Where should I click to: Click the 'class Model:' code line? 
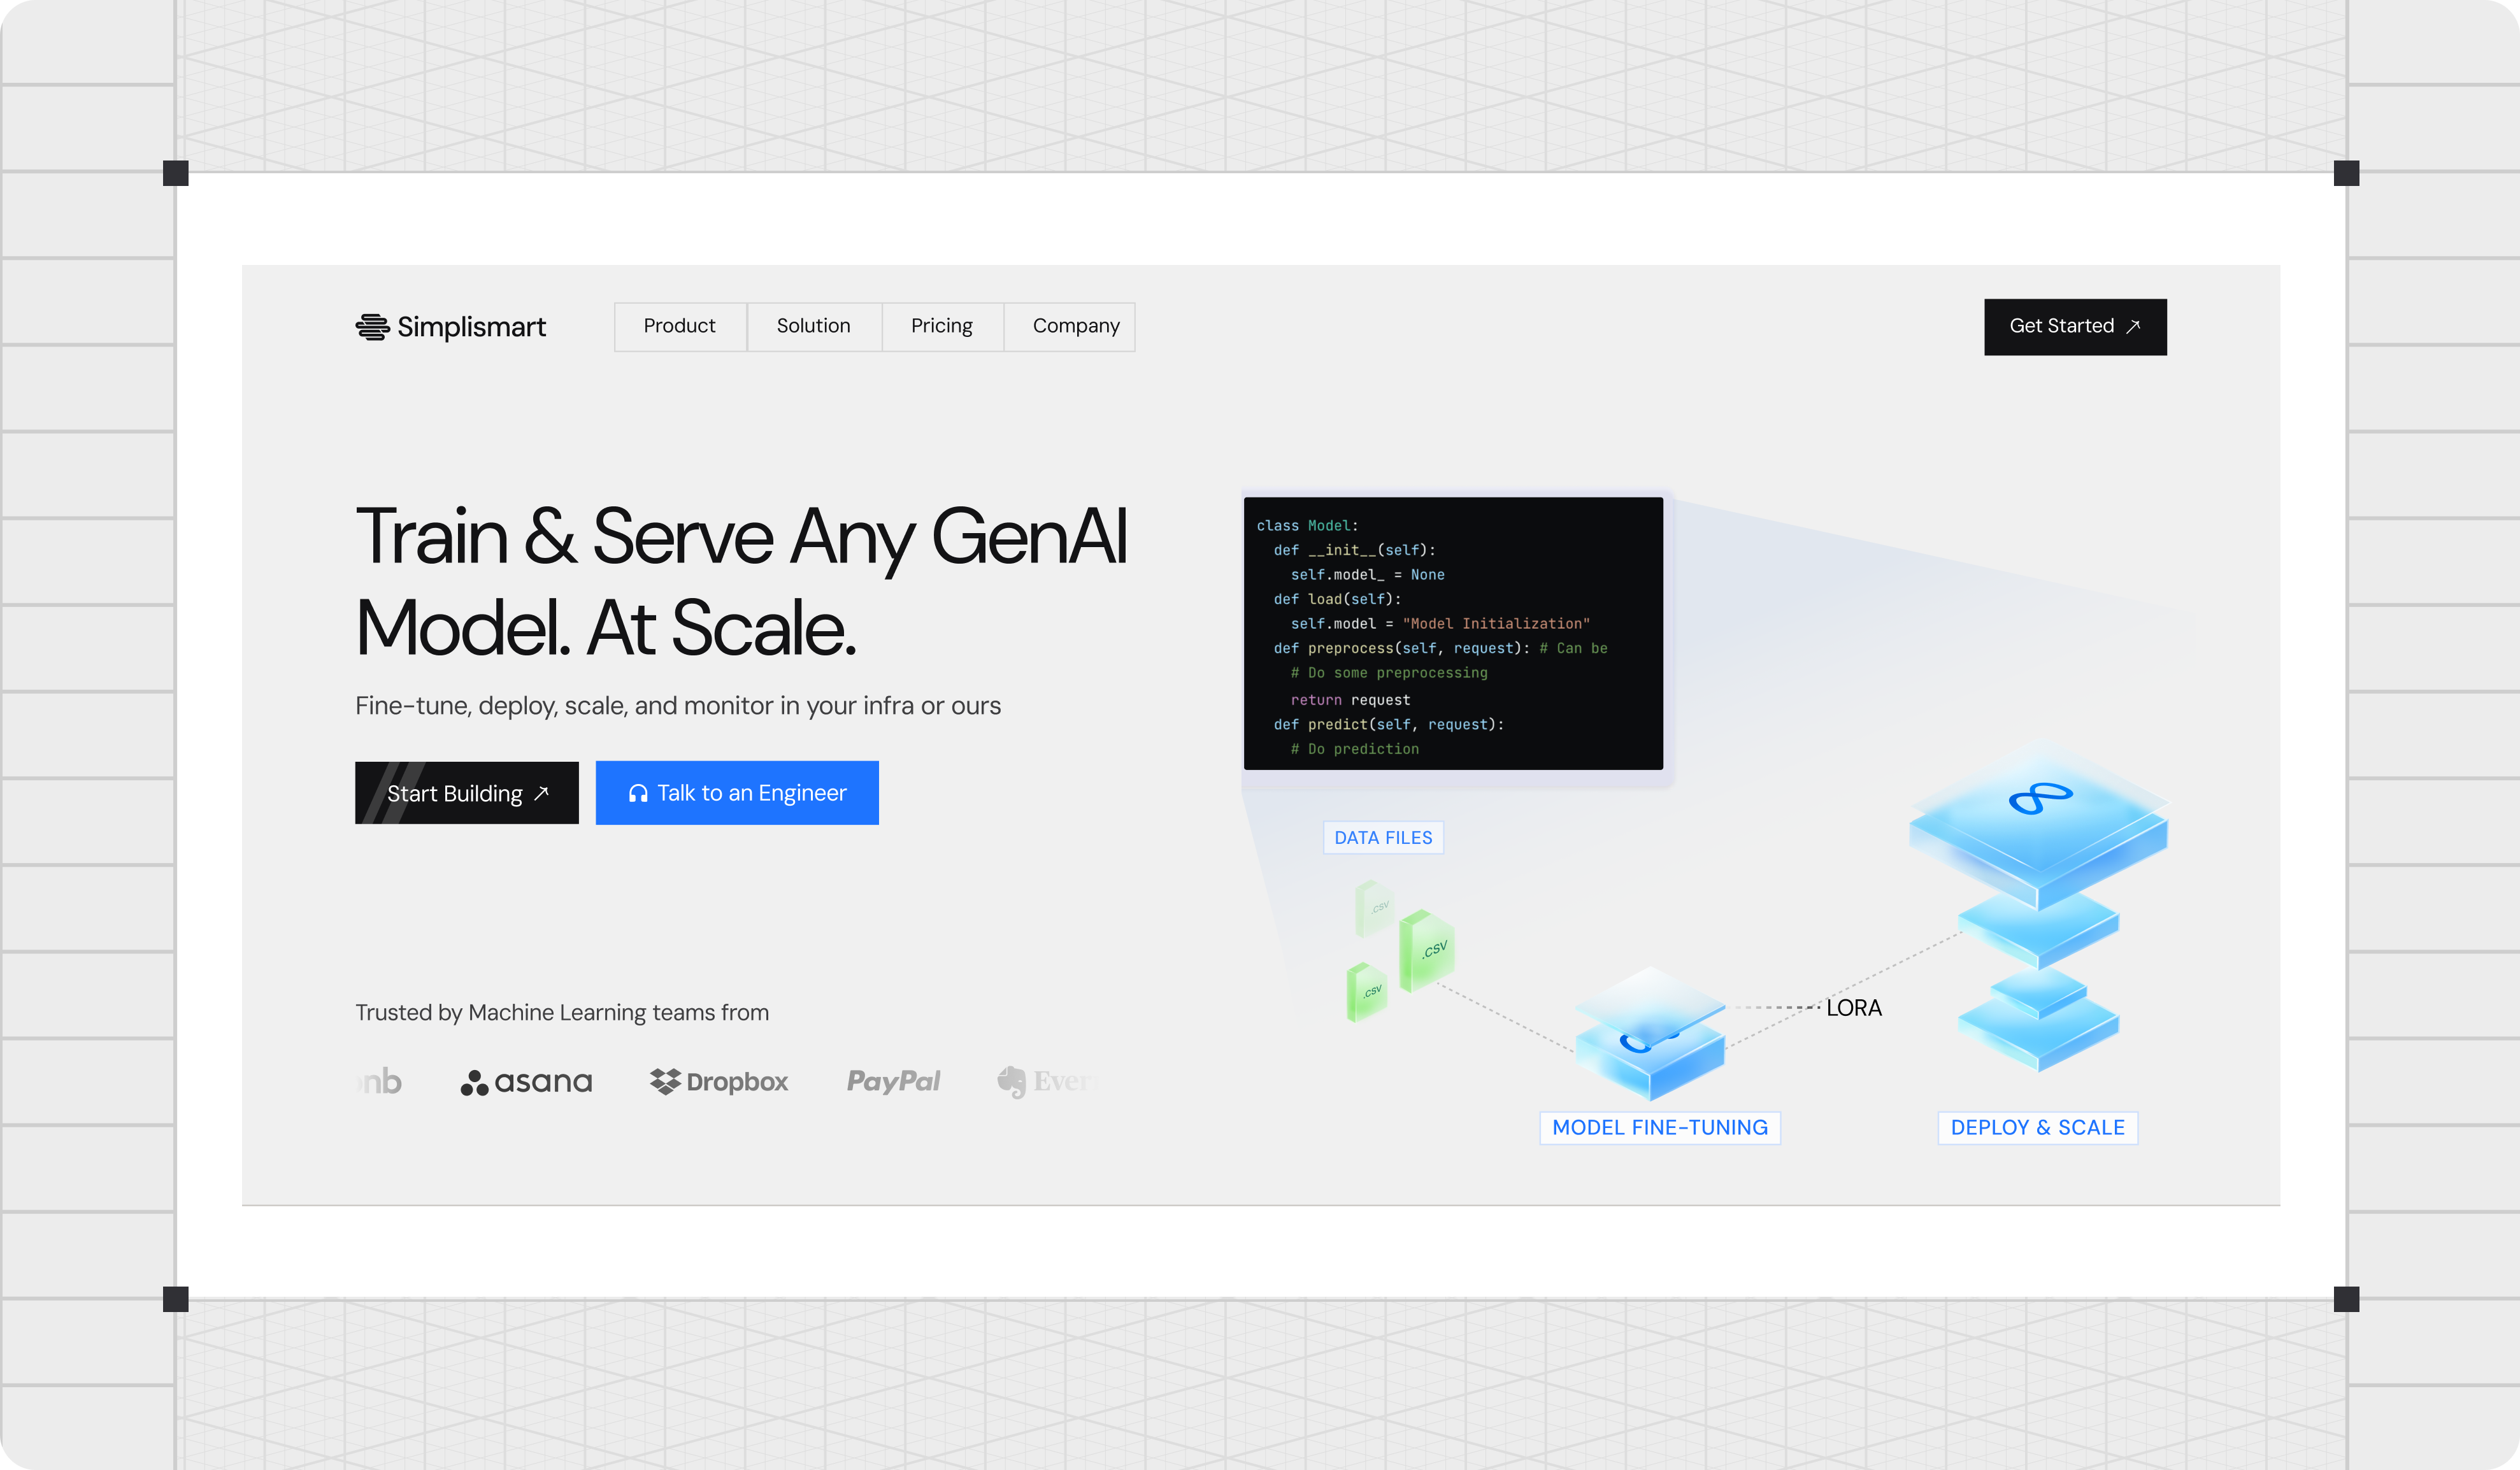point(1307,526)
